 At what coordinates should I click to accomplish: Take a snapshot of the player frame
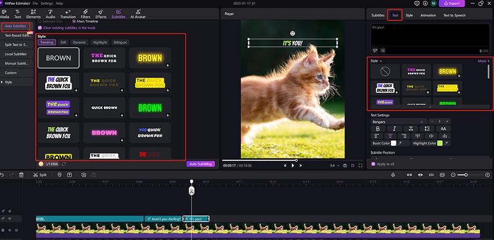[345, 165]
